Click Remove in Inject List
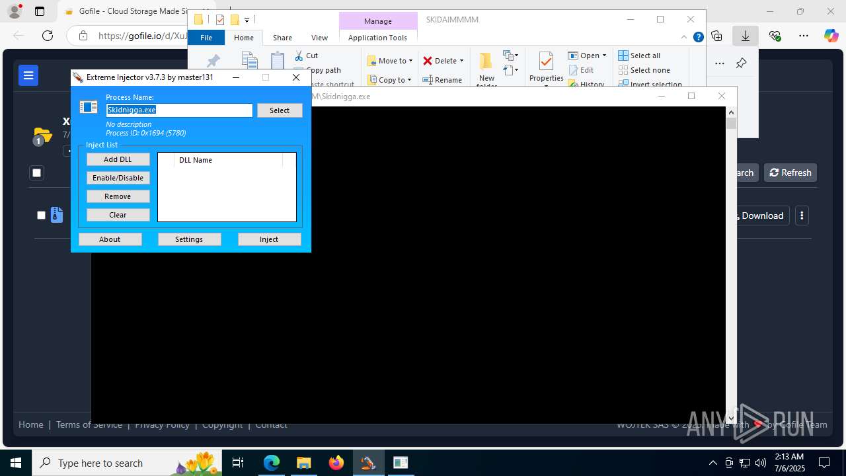Image resolution: width=846 pixels, height=476 pixels. [118, 196]
